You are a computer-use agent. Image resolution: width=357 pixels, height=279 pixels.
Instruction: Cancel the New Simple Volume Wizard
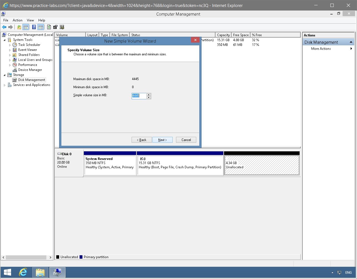pos(186,140)
